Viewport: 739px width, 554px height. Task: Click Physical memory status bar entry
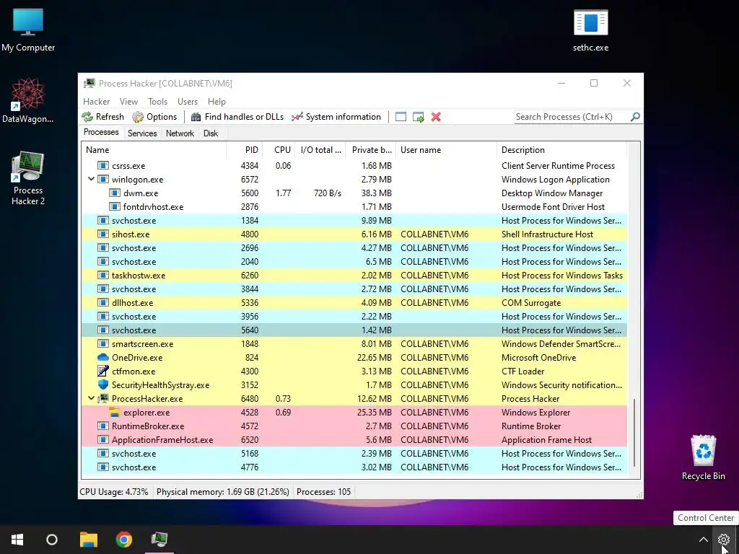(222, 492)
